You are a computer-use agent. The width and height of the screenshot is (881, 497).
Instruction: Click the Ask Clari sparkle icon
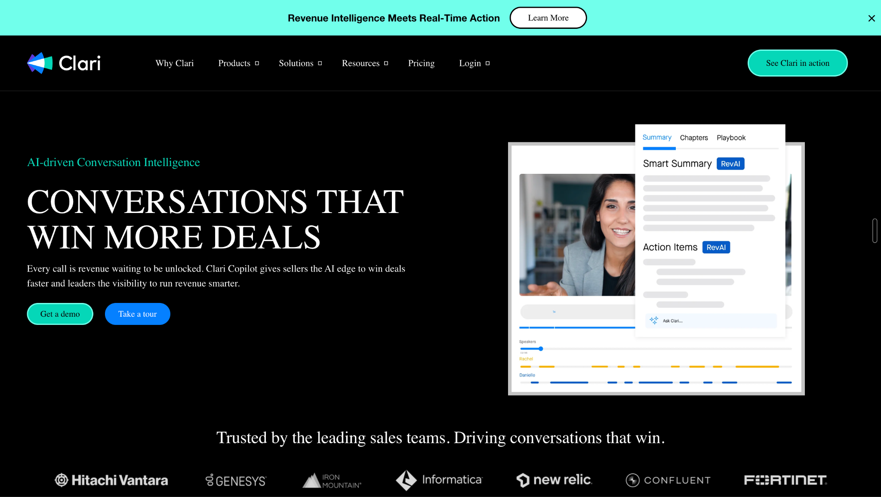[654, 321]
